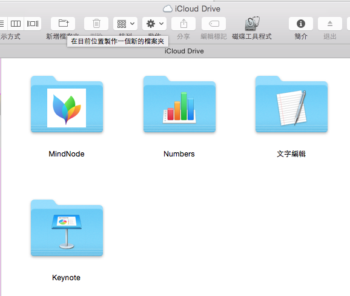350x296 pixels.
Task: Click the Edit Tags toolbar icon
Action: coord(214,24)
